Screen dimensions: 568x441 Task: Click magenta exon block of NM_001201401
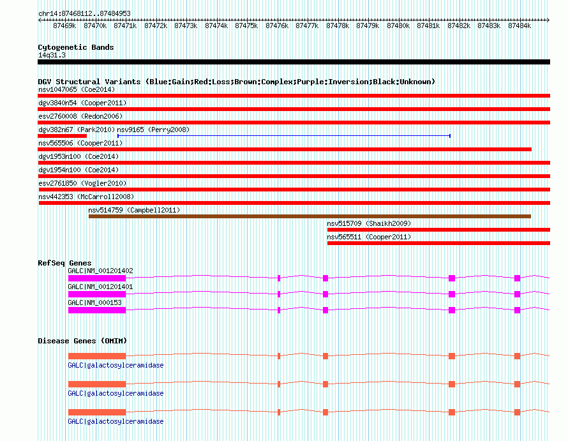[x=97, y=294]
